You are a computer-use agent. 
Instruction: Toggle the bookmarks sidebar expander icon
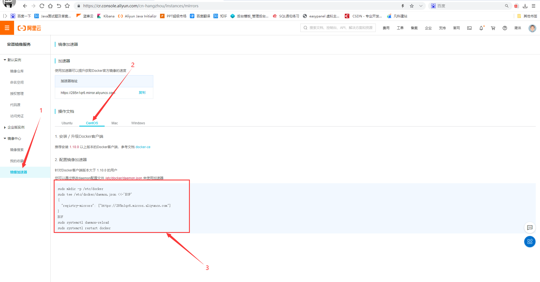5,16
